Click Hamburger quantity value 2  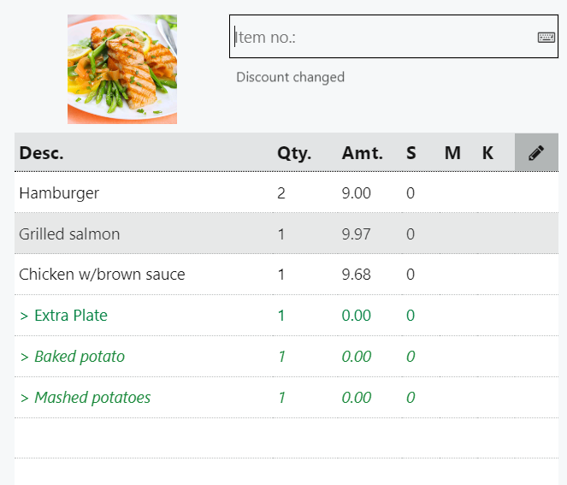281,193
